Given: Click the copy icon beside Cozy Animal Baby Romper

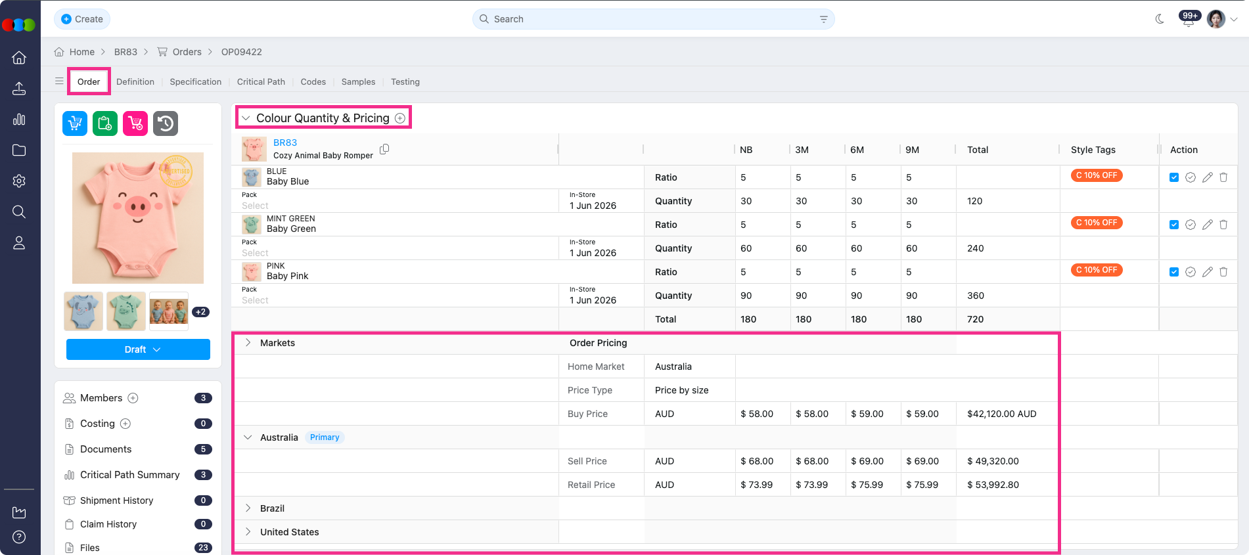Looking at the screenshot, I should tap(384, 149).
